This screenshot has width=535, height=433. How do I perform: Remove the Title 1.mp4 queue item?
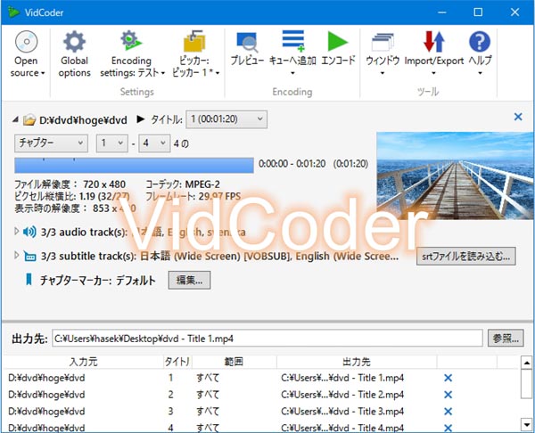coord(448,378)
